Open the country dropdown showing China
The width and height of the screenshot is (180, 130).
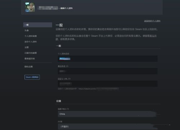coord(108,114)
